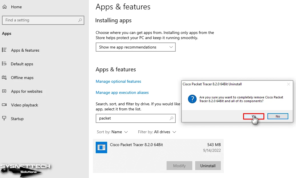Click the Home icon in sidebar
Screen dimensions: 296x178
(x=5, y=7)
